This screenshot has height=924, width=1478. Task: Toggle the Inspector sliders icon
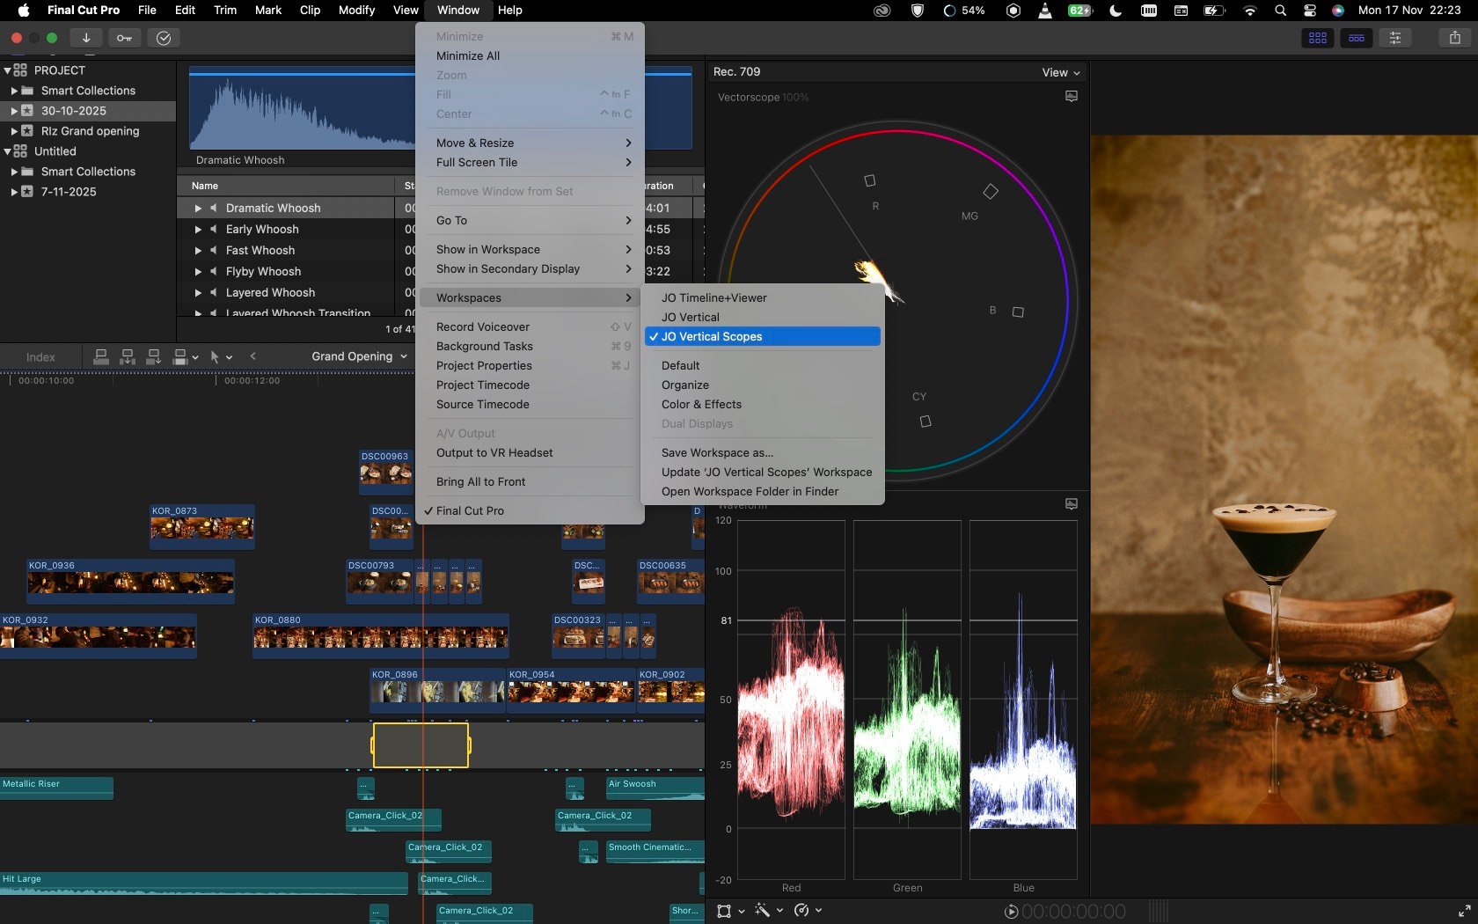1395,38
